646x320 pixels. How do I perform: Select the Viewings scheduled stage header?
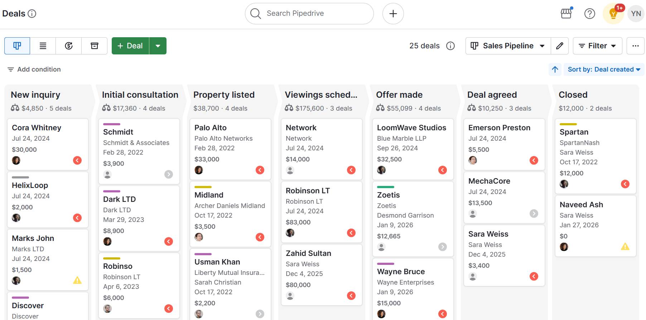pos(321,95)
